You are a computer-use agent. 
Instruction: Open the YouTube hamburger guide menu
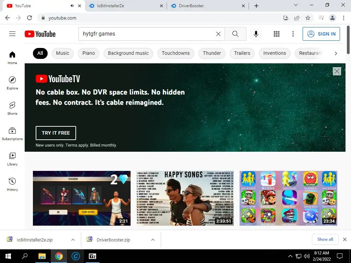pyautogui.click(x=12, y=34)
